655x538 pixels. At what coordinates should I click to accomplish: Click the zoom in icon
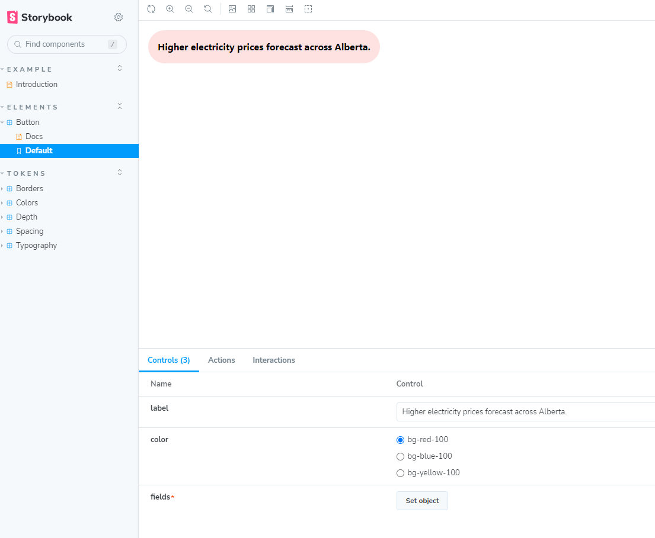(170, 9)
